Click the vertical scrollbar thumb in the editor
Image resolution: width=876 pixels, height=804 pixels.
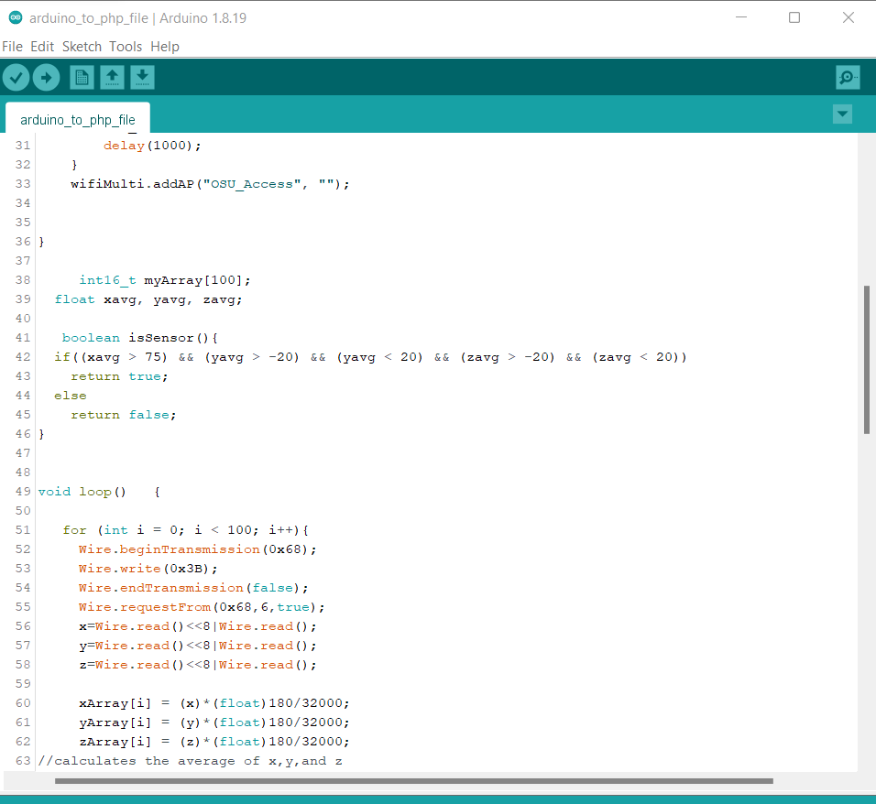pos(867,359)
